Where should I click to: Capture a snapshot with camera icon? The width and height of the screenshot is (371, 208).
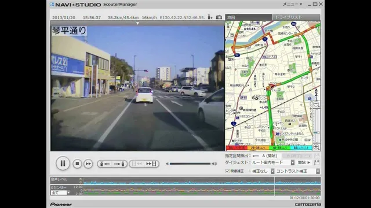coord(219,17)
